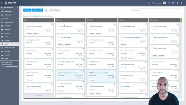Expand icon on Hilbert Jacobi card

[146, 49]
